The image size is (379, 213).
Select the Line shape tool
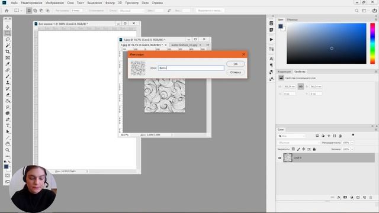click(8, 138)
